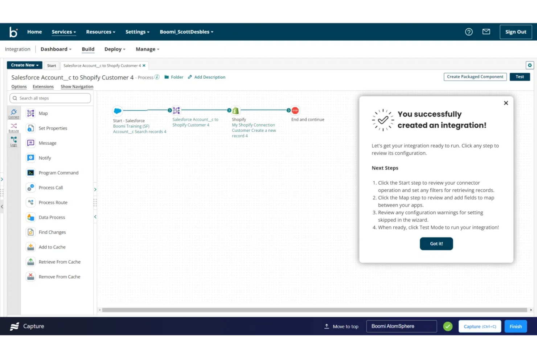Click the Message step icon
This screenshot has height=358, width=537.
[x=30, y=143]
